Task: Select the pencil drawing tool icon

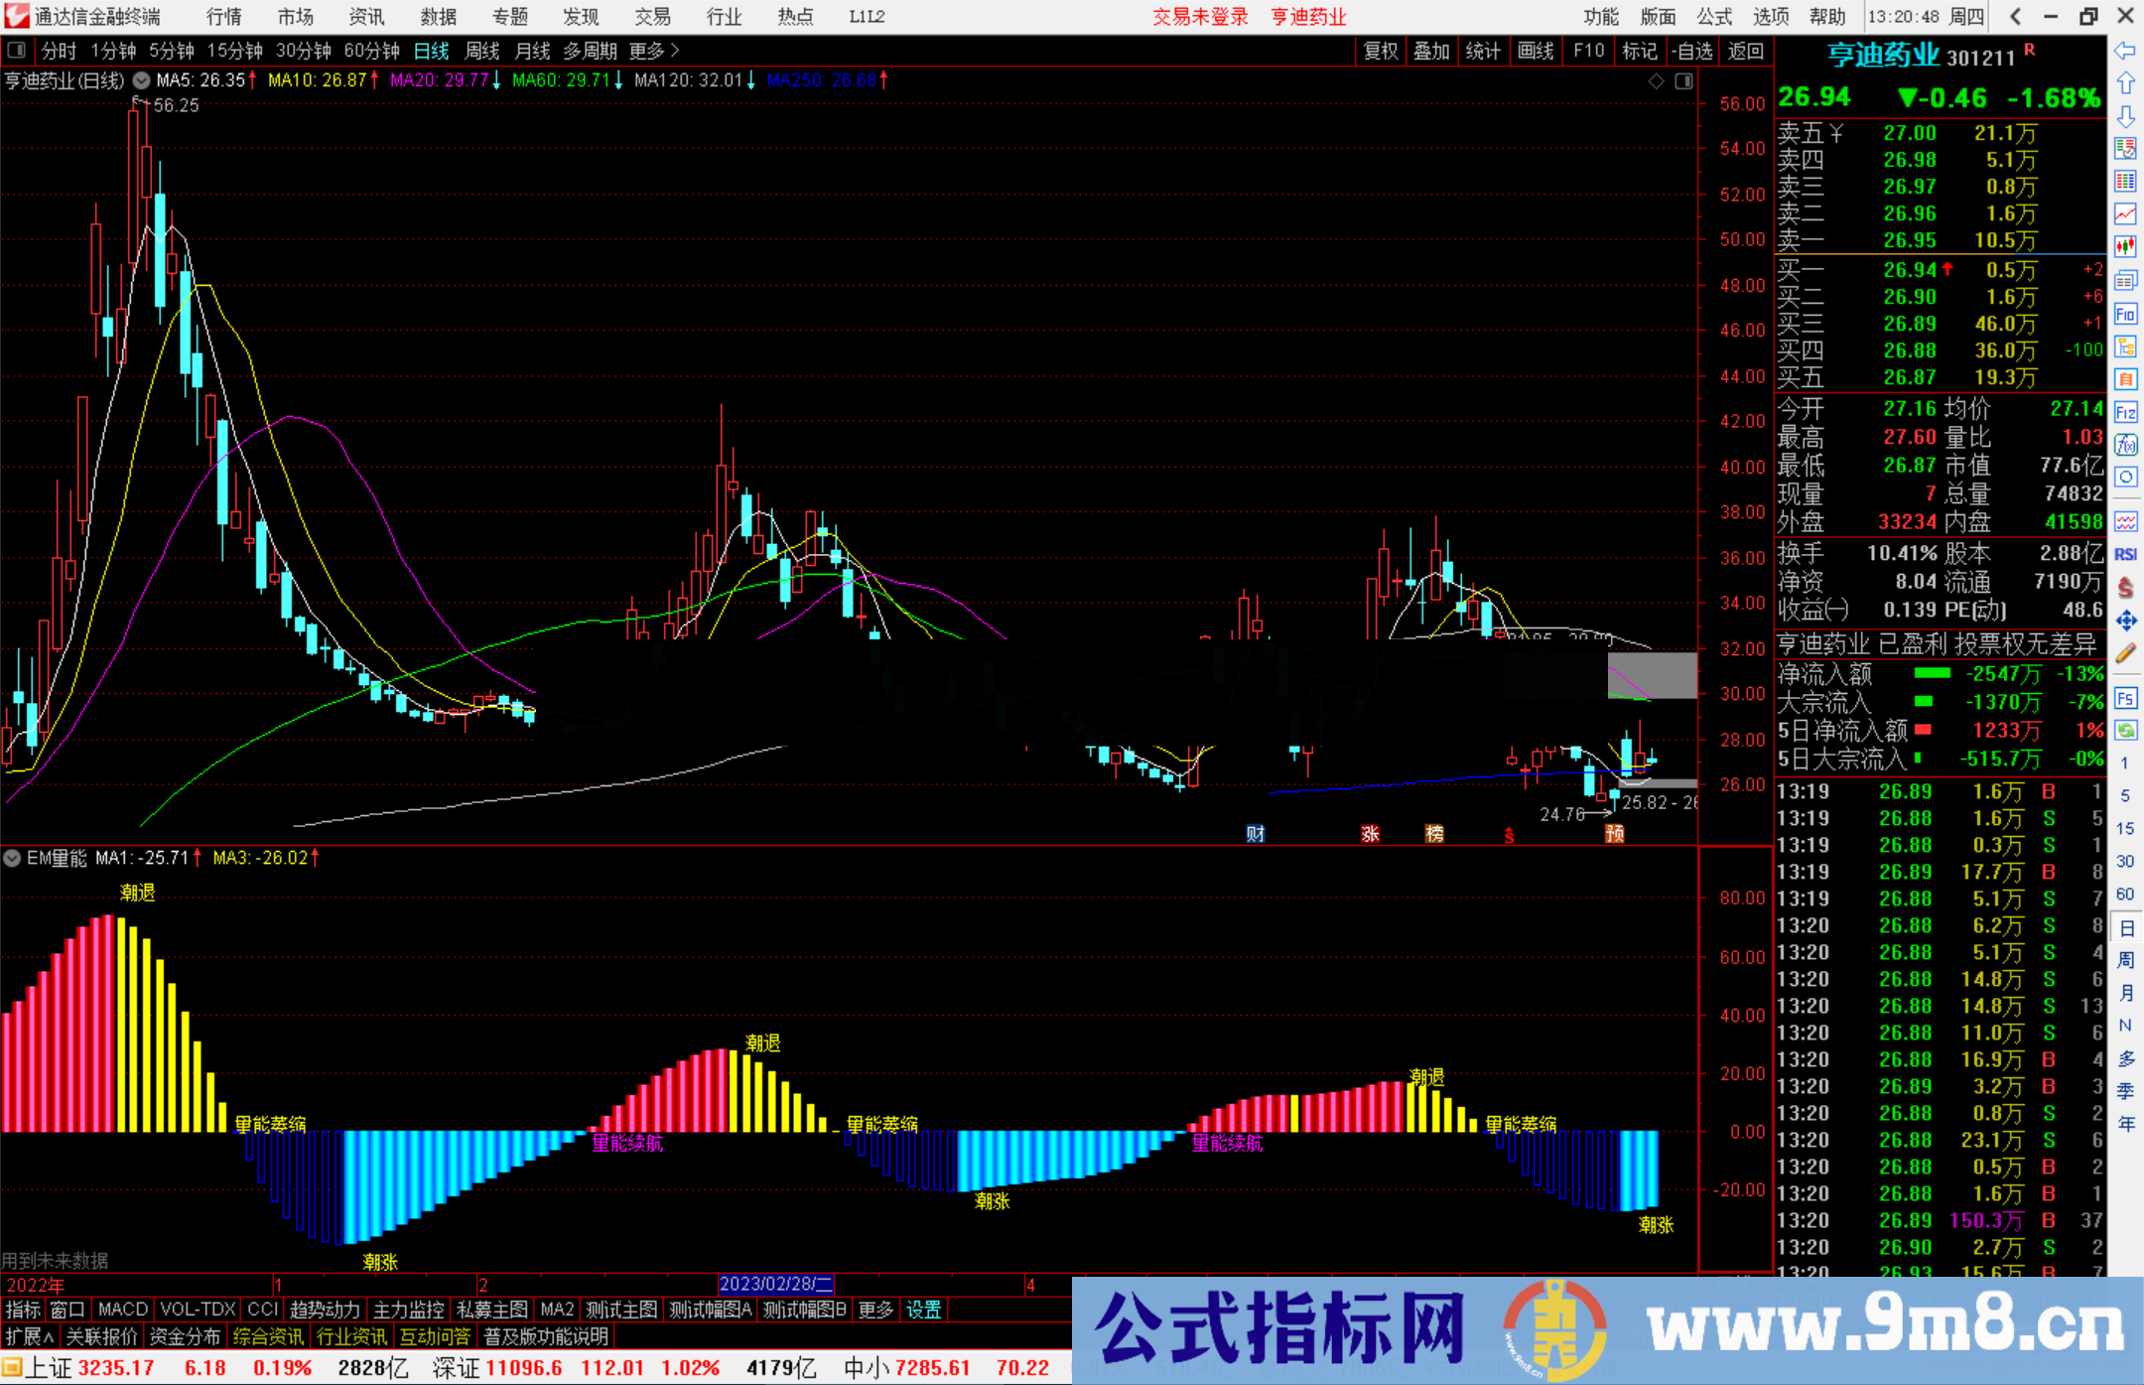Action: pos(2125,653)
